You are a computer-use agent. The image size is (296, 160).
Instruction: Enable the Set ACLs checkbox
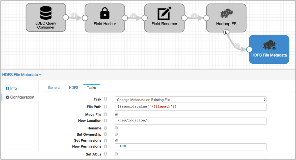[116, 154]
